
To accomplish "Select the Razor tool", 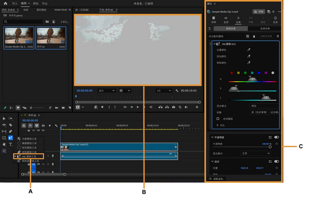I will [11, 125].
